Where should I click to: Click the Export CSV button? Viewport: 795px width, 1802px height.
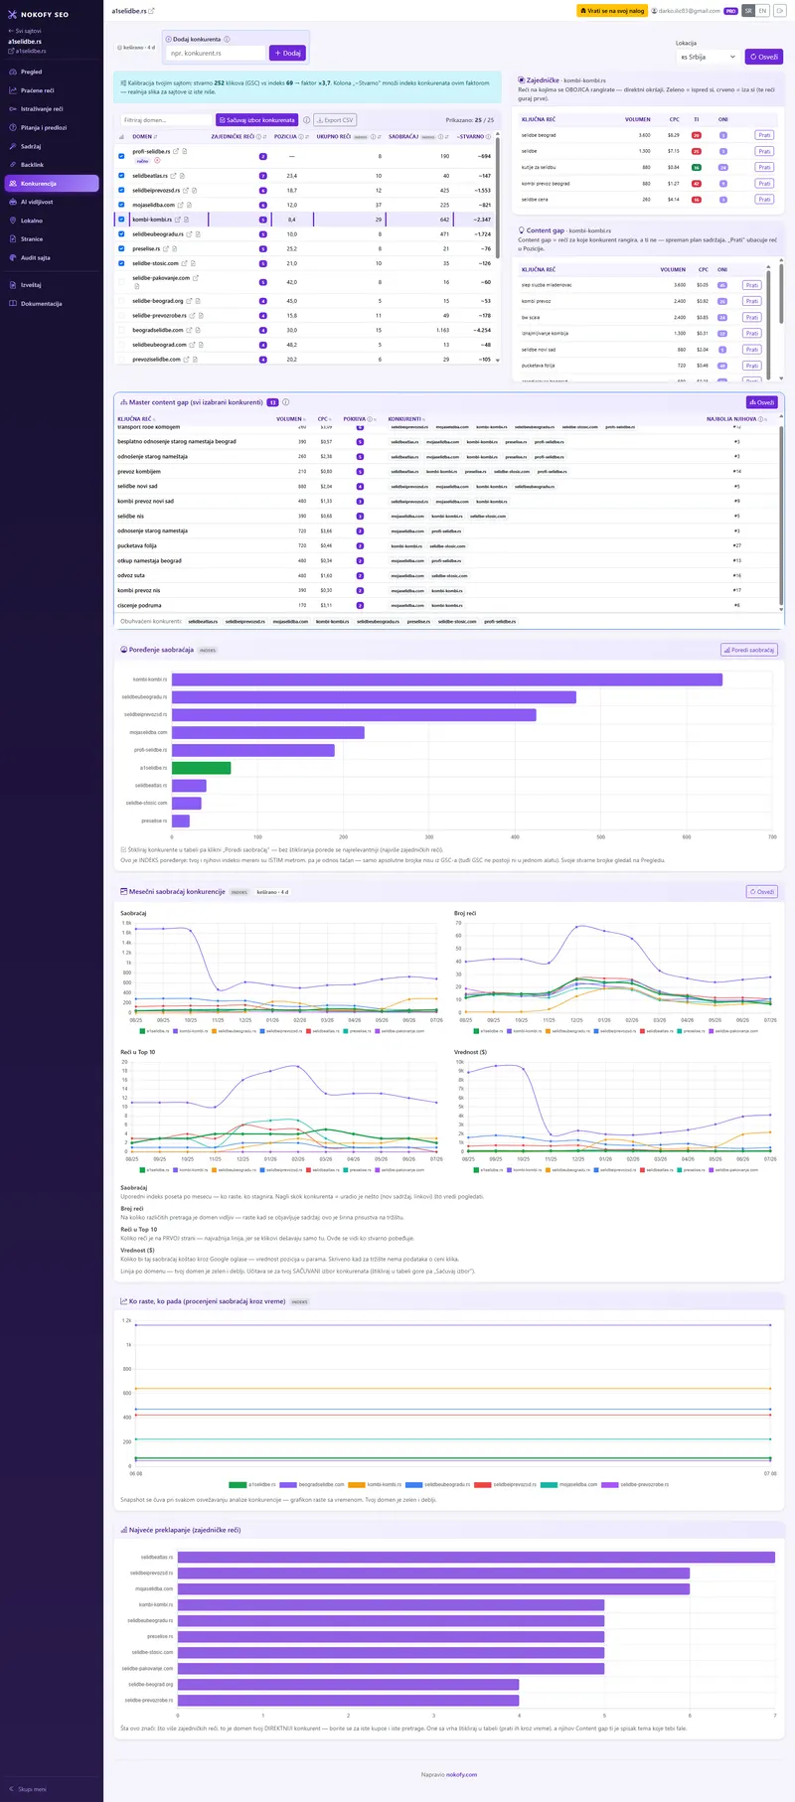point(335,120)
